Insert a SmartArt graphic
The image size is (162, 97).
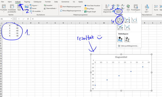pos(48,5)
